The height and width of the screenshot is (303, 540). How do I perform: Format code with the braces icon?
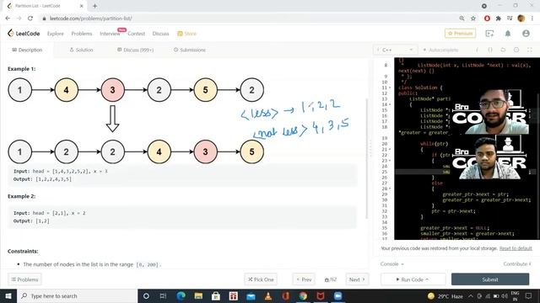coord(490,50)
